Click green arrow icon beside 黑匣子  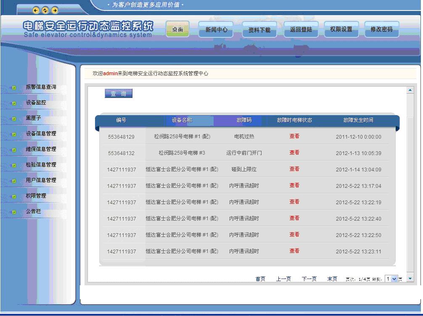point(14,119)
